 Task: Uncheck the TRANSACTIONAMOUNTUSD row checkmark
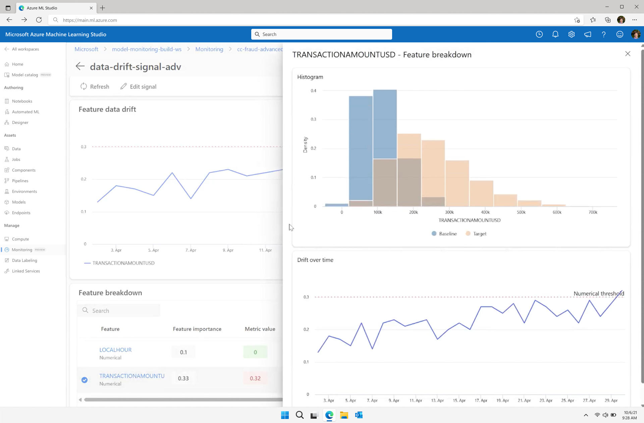[85, 380]
